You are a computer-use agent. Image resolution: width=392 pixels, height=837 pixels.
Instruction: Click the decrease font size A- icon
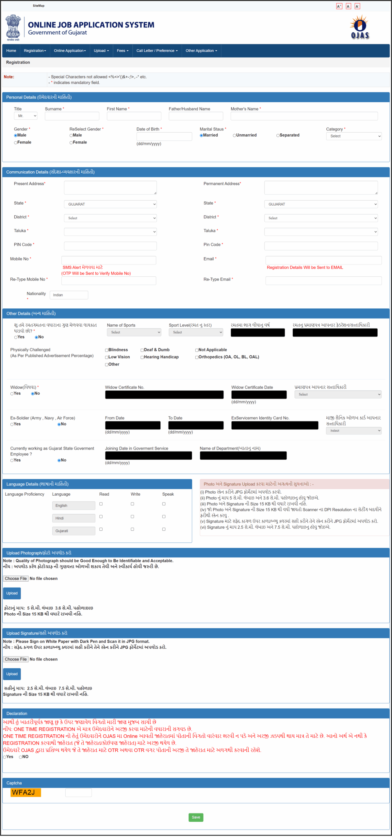pos(357,6)
